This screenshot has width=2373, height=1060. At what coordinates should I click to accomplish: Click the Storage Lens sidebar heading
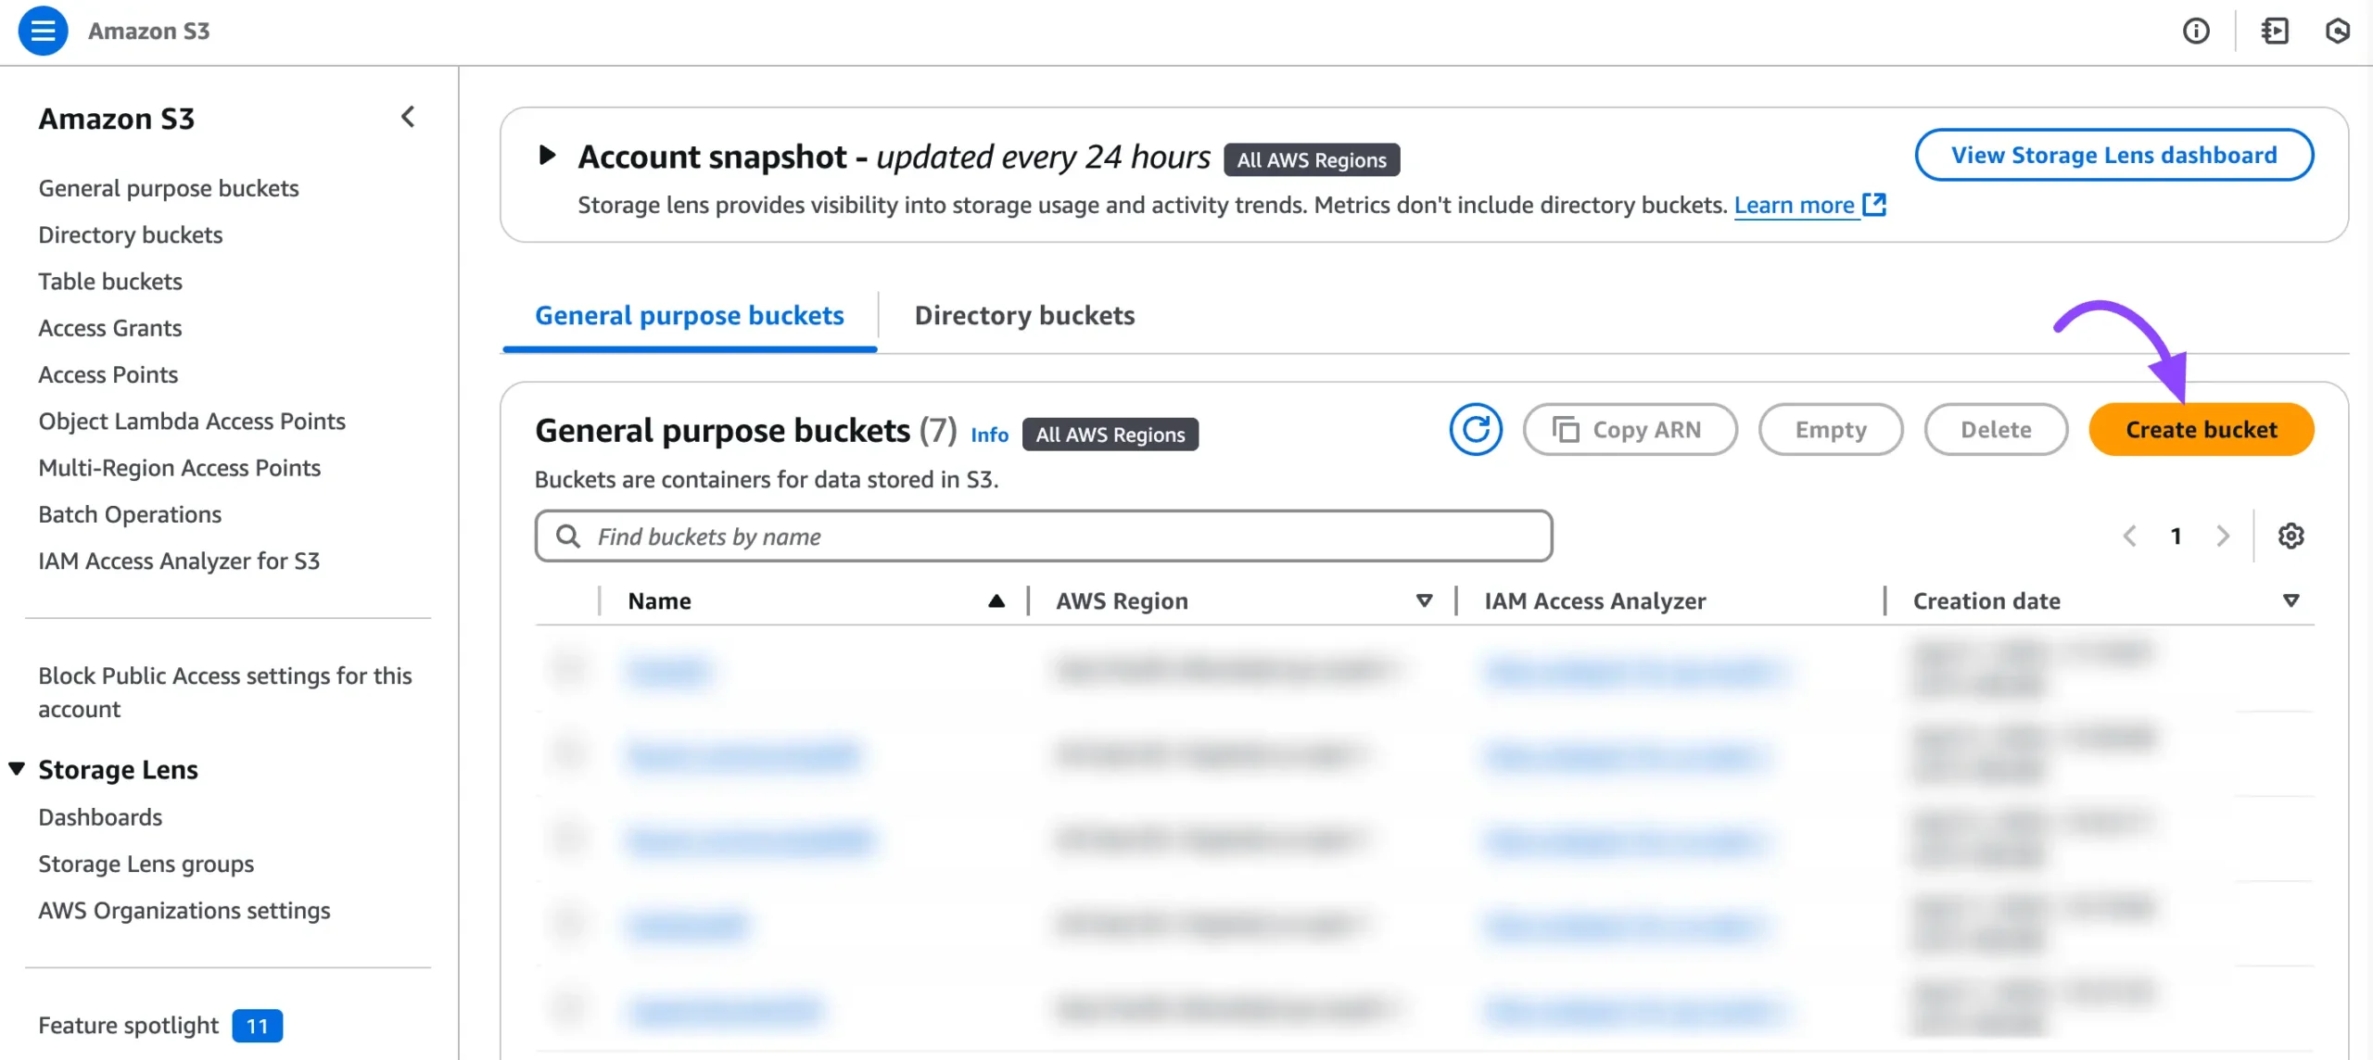[x=118, y=769]
